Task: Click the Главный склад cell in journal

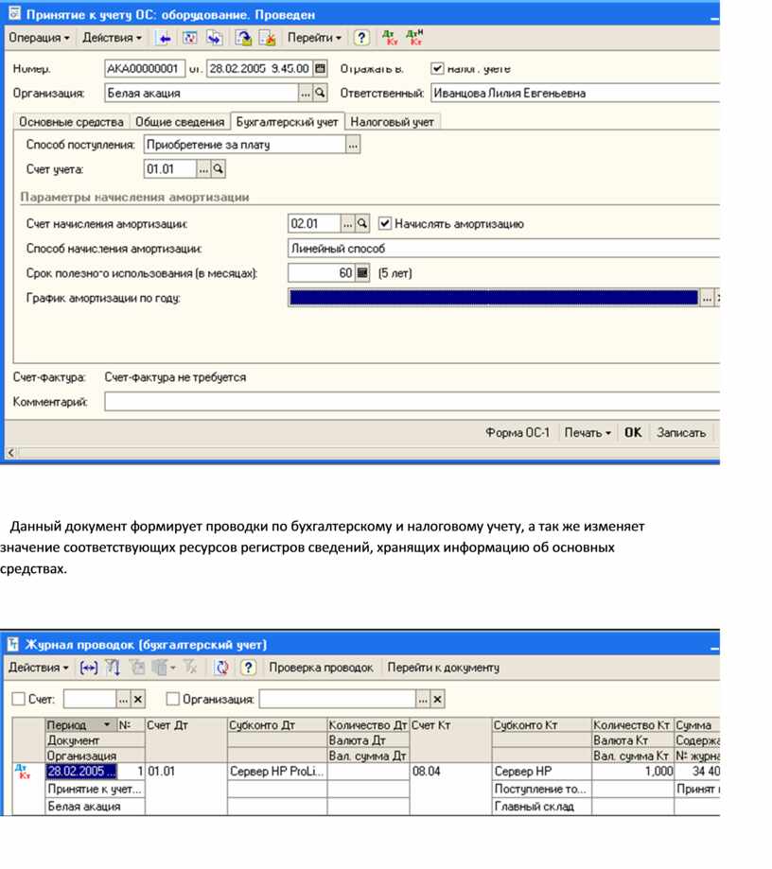Action: tap(541, 807)
